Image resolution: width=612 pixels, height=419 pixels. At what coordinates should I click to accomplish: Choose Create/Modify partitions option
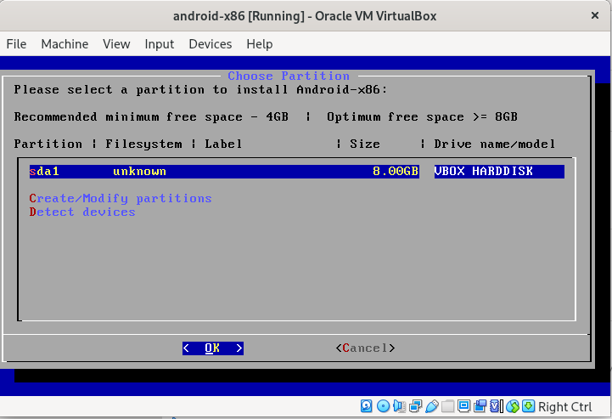(x=121, y=198)
